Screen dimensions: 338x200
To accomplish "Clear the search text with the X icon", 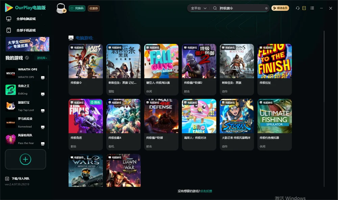I will pyautogui.click(x=266, y=8).
